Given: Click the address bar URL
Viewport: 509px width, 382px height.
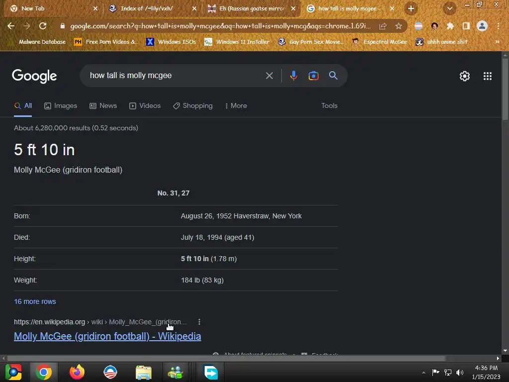Looking at the screenshot, I should pyautogui.click(x=220, y=26).
